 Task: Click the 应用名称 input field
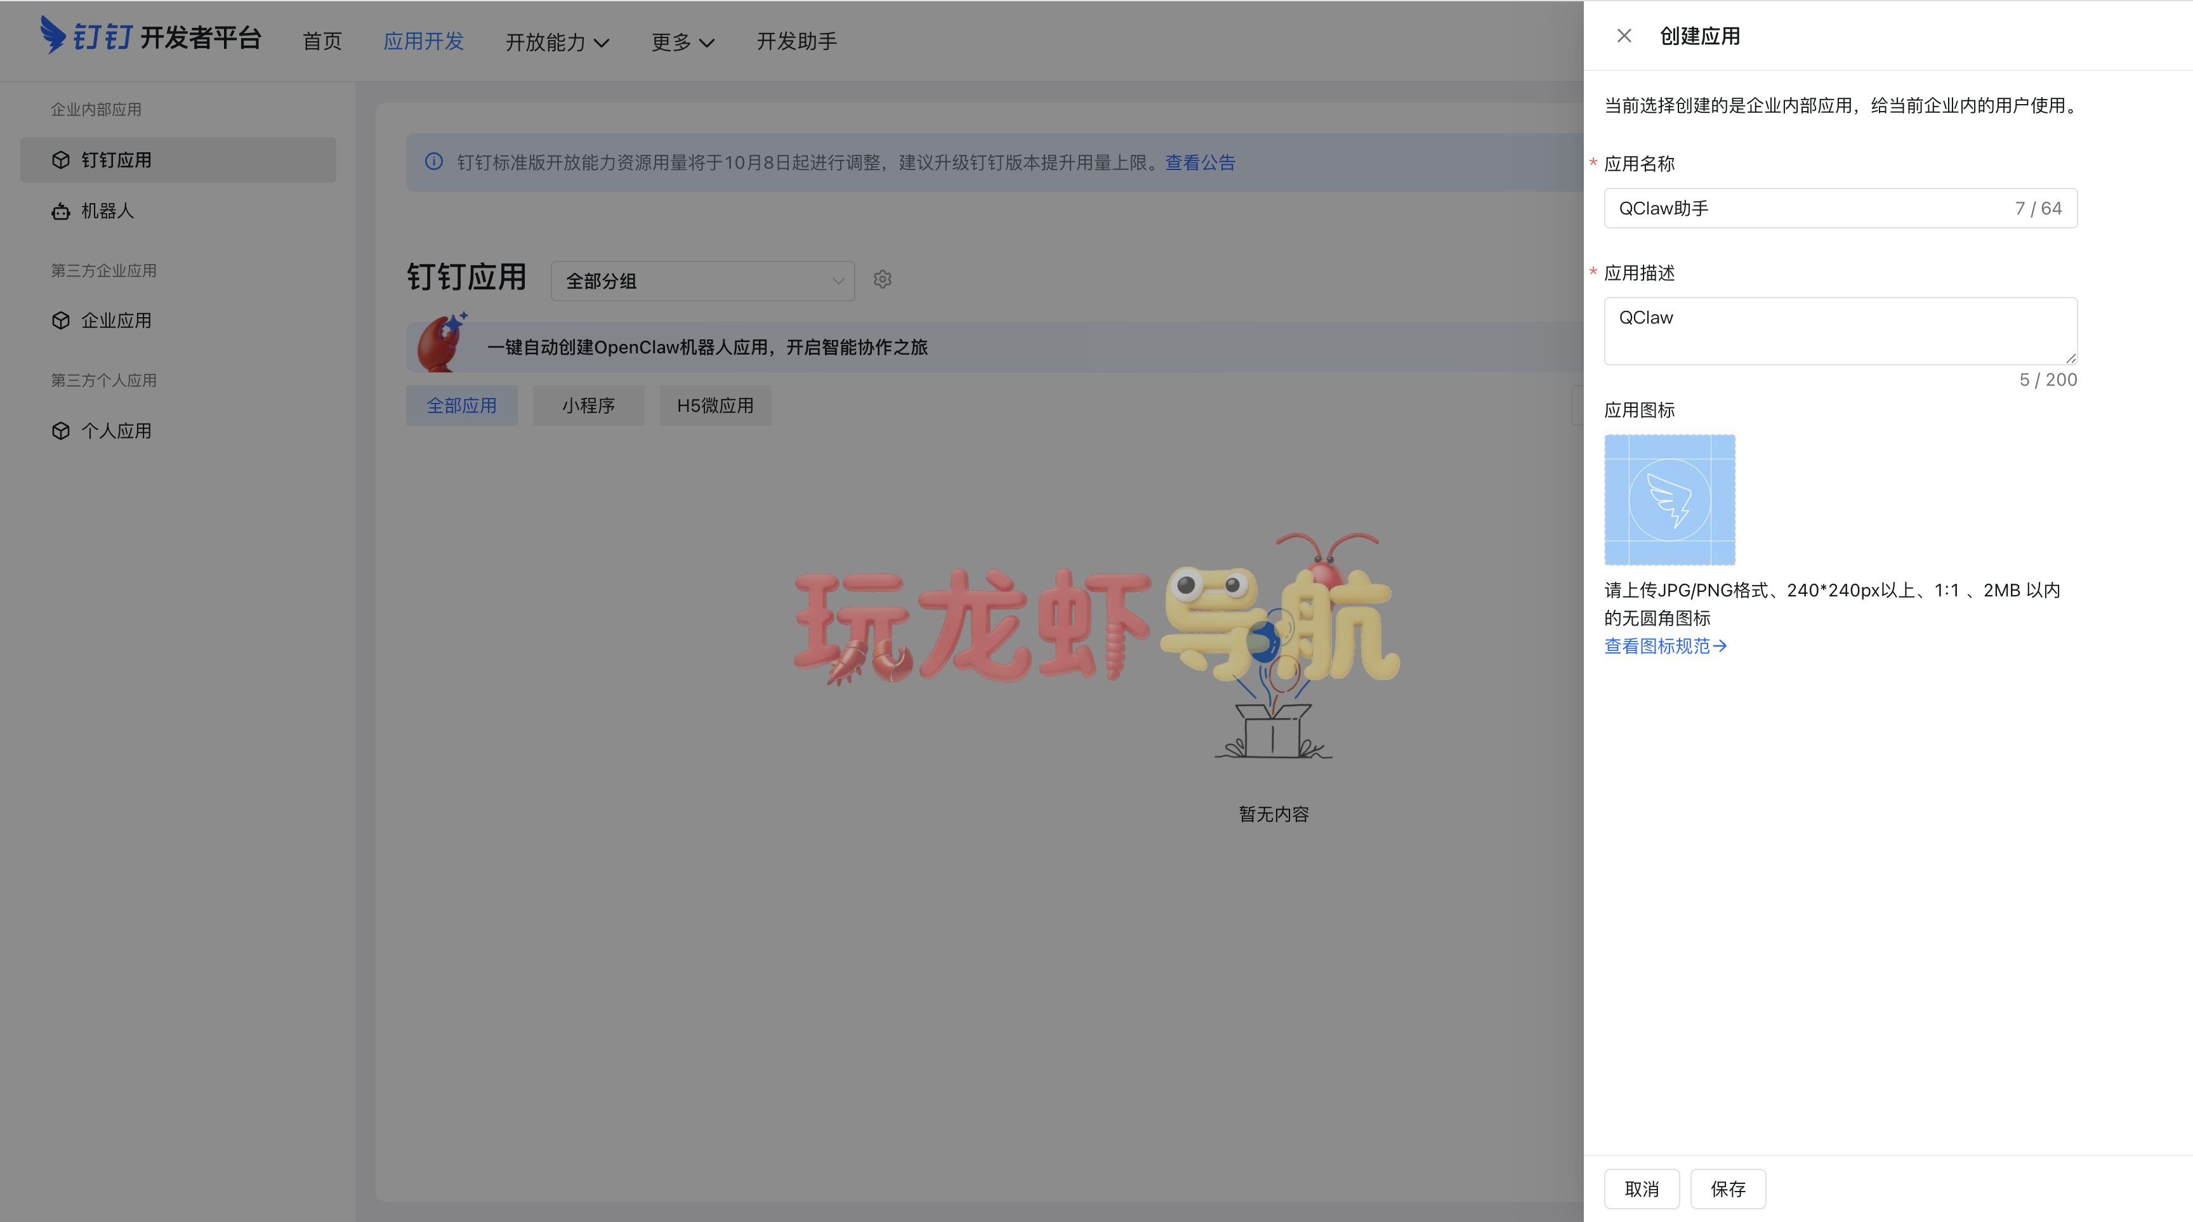tap(1841, 209)
